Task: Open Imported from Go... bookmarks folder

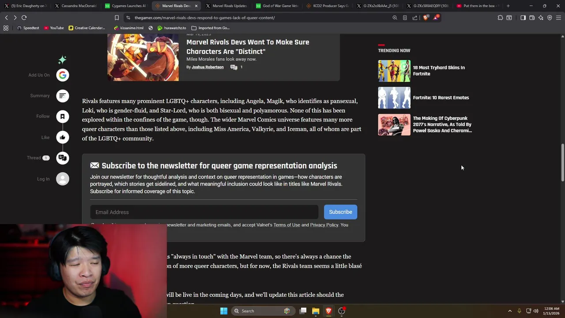Action: point(211,28)
